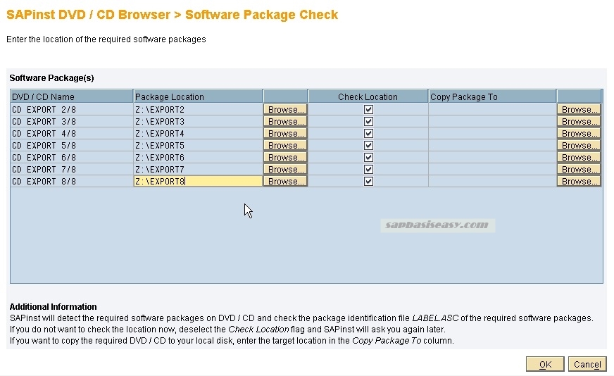Browse package location for CD EXPORT 6/8

coord(285,158)
